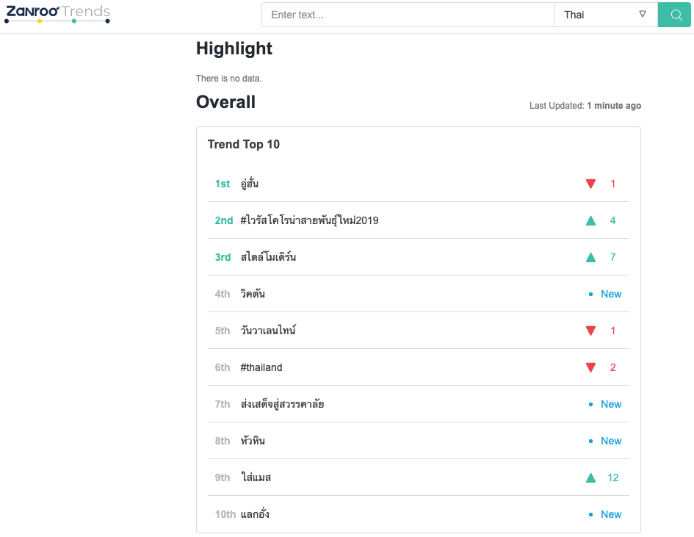This screenshot has width=694, height=537.
Task: Click red down arrow on 5th trend row
Action: [590, 331]
